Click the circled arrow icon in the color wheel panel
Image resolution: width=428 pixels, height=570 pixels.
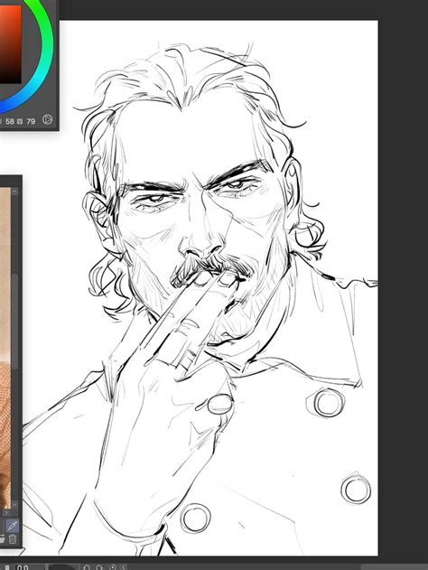(x=47, y=119)
